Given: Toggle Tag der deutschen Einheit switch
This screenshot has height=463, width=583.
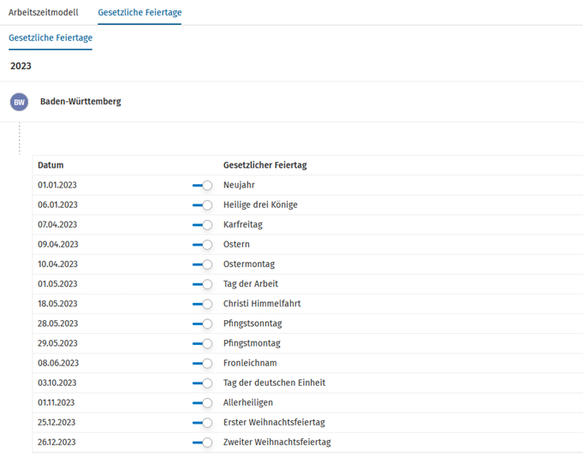Looking at the screenshot, I should (x=202, y=383).
